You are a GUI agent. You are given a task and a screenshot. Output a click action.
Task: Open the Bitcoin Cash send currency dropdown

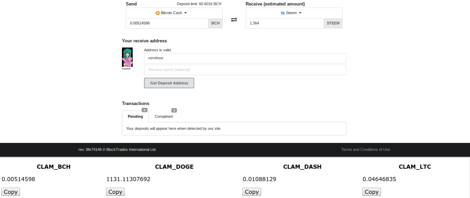click(x=174, y=13)
